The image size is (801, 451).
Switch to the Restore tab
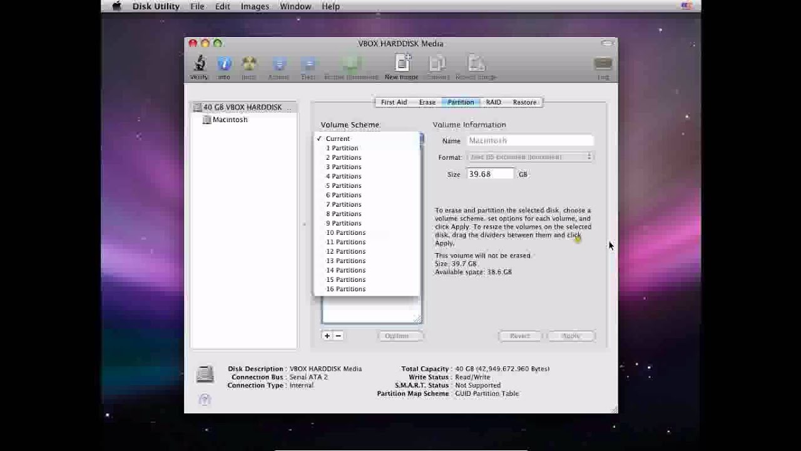pyautogui.click(x=524, y=102)
